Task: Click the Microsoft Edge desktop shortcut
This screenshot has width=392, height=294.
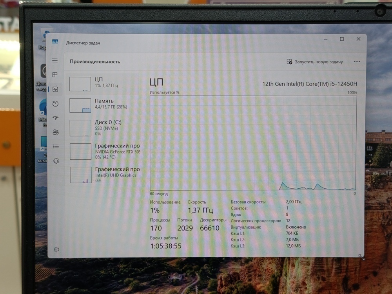Action: pos(43,112)
